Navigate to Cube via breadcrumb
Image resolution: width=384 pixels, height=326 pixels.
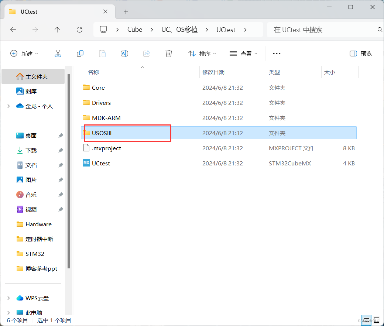[134, 30]
